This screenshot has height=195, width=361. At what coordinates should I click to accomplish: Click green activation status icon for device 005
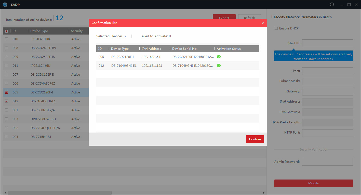tap(219, 57)
